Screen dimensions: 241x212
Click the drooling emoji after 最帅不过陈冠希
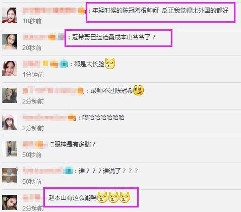tap(138, 90)
